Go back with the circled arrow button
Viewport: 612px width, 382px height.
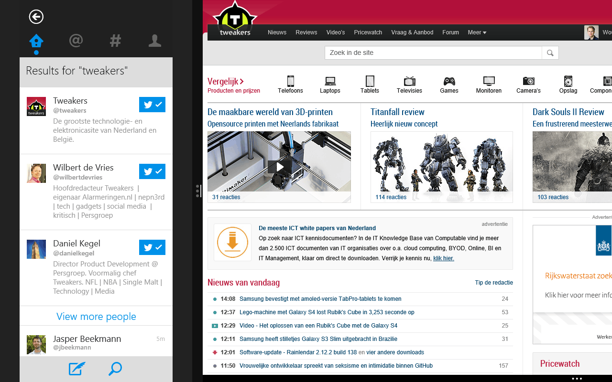coord(36,17)
